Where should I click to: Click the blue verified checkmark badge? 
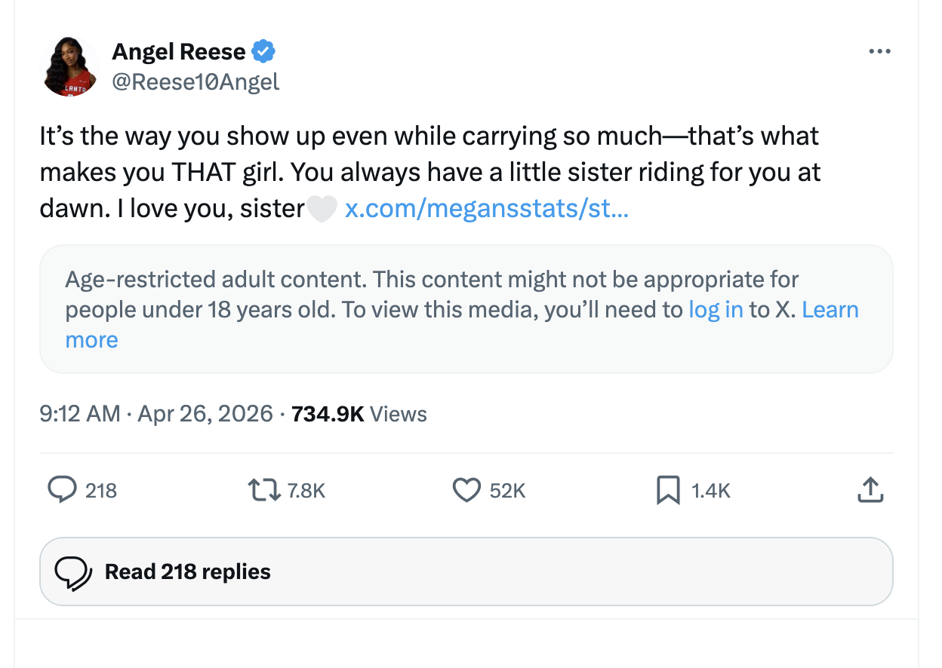263,52
